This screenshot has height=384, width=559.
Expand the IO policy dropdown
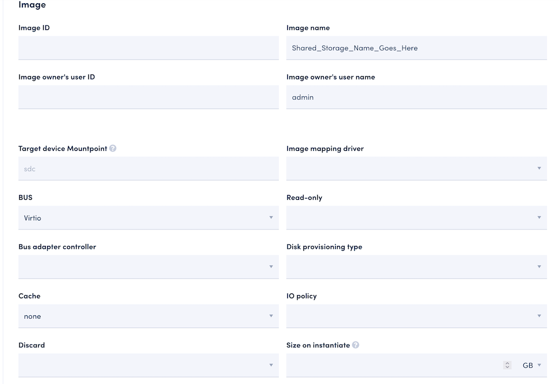click(x=416, y=316)
